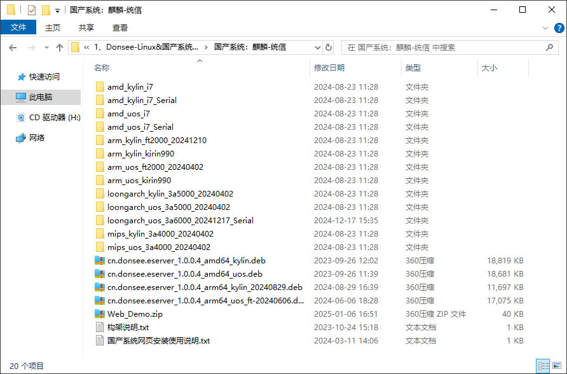The height and width of the screenshot is (374, 567).
Task: Click breadcrumb 国产系统：麒麟-统信
Action: 250,47
